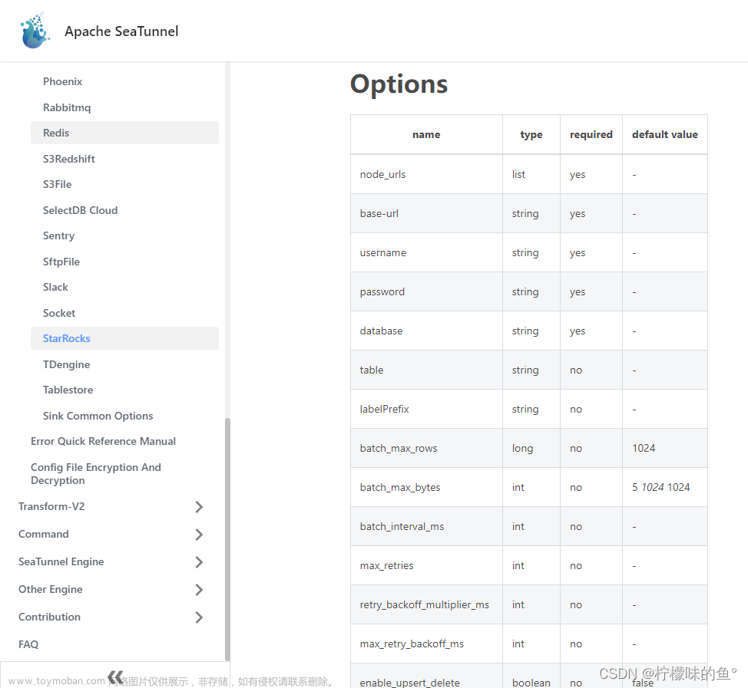
Task: Open the S3File connector doc
Action: point(58,184)
